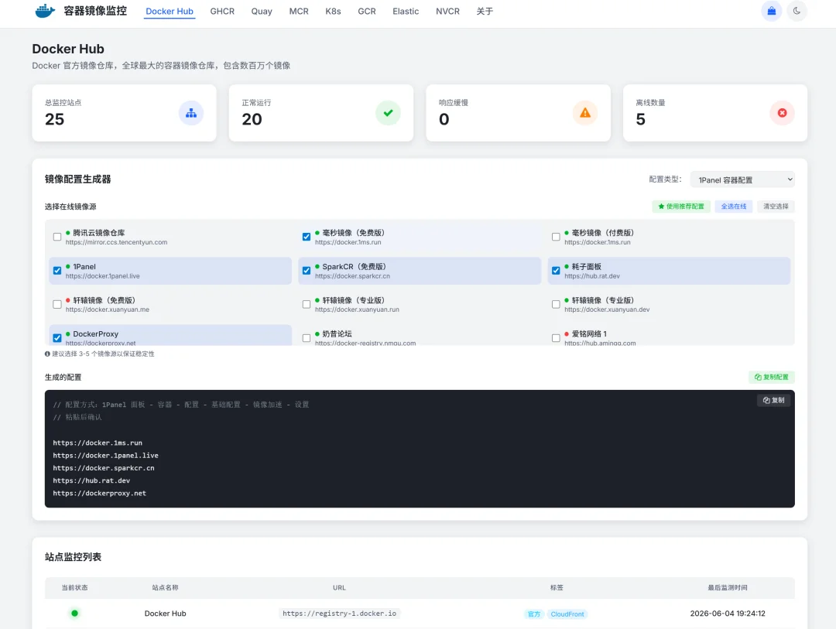Click the green status dot of Docker Hub row
This screenshot has width=836, height=629.
(74, 614)
